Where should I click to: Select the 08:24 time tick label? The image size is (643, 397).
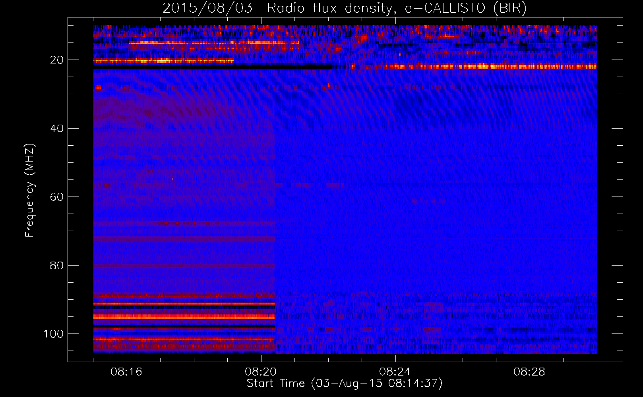pyautogui.click(x=395, y=372)
